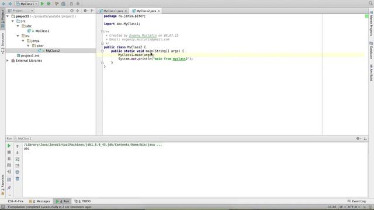Open the TODO tool window

[x=82, y=201]
